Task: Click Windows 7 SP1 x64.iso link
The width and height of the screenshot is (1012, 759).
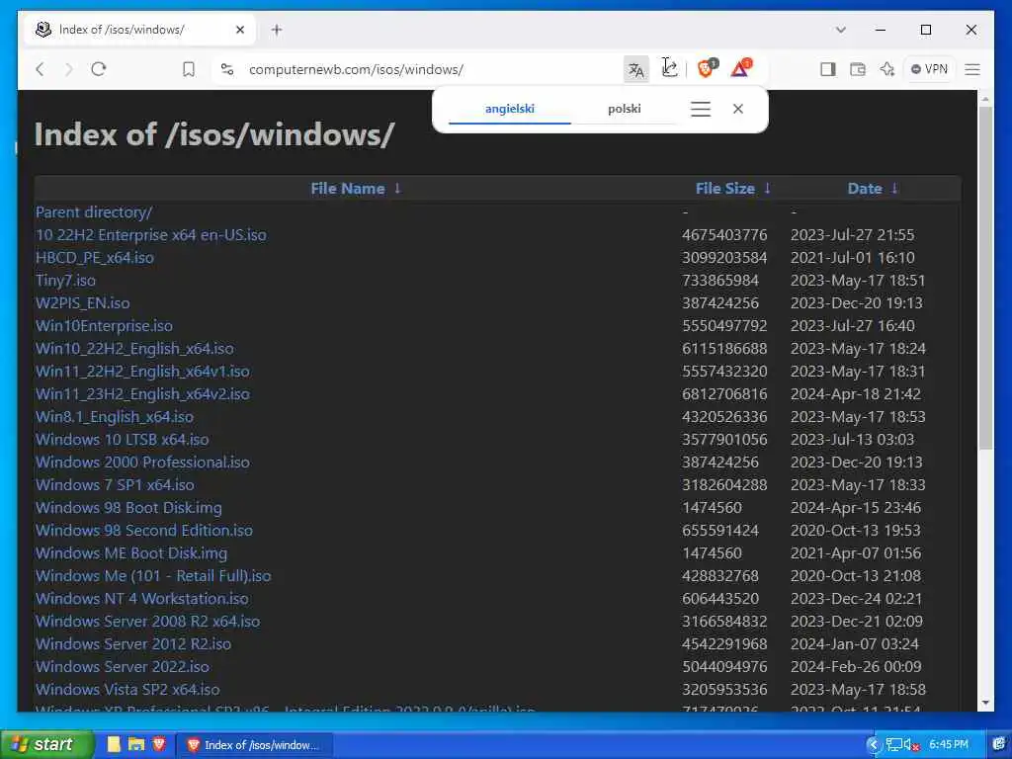Action: click(x=115, y=484)
